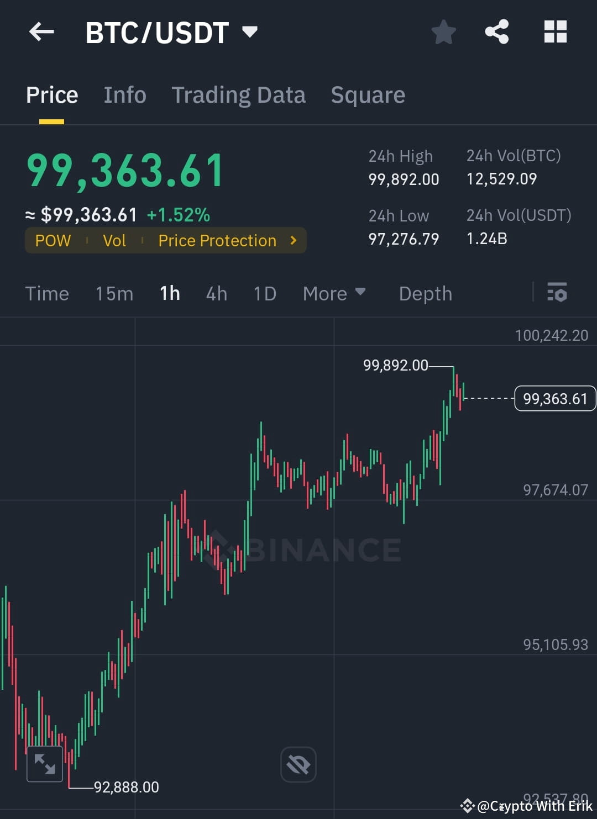Viewport: 597px width, 819px height.
Task: Open Price Protection details via chevron
Action: pyautogui.click(x=292, y=240)
